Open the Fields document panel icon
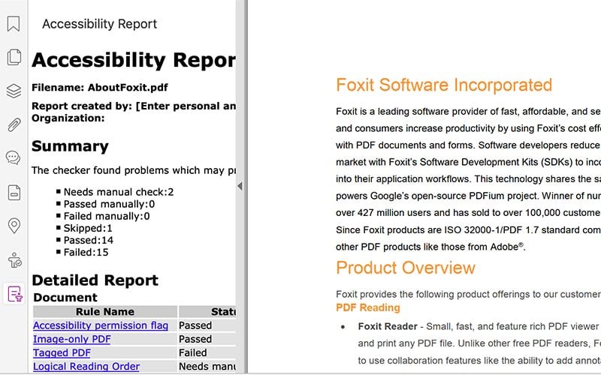601x375 pixels. point(14,193)
